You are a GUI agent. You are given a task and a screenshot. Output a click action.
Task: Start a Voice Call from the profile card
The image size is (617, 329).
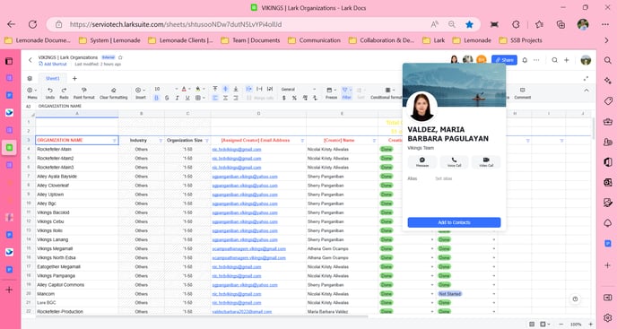point(454,161)
